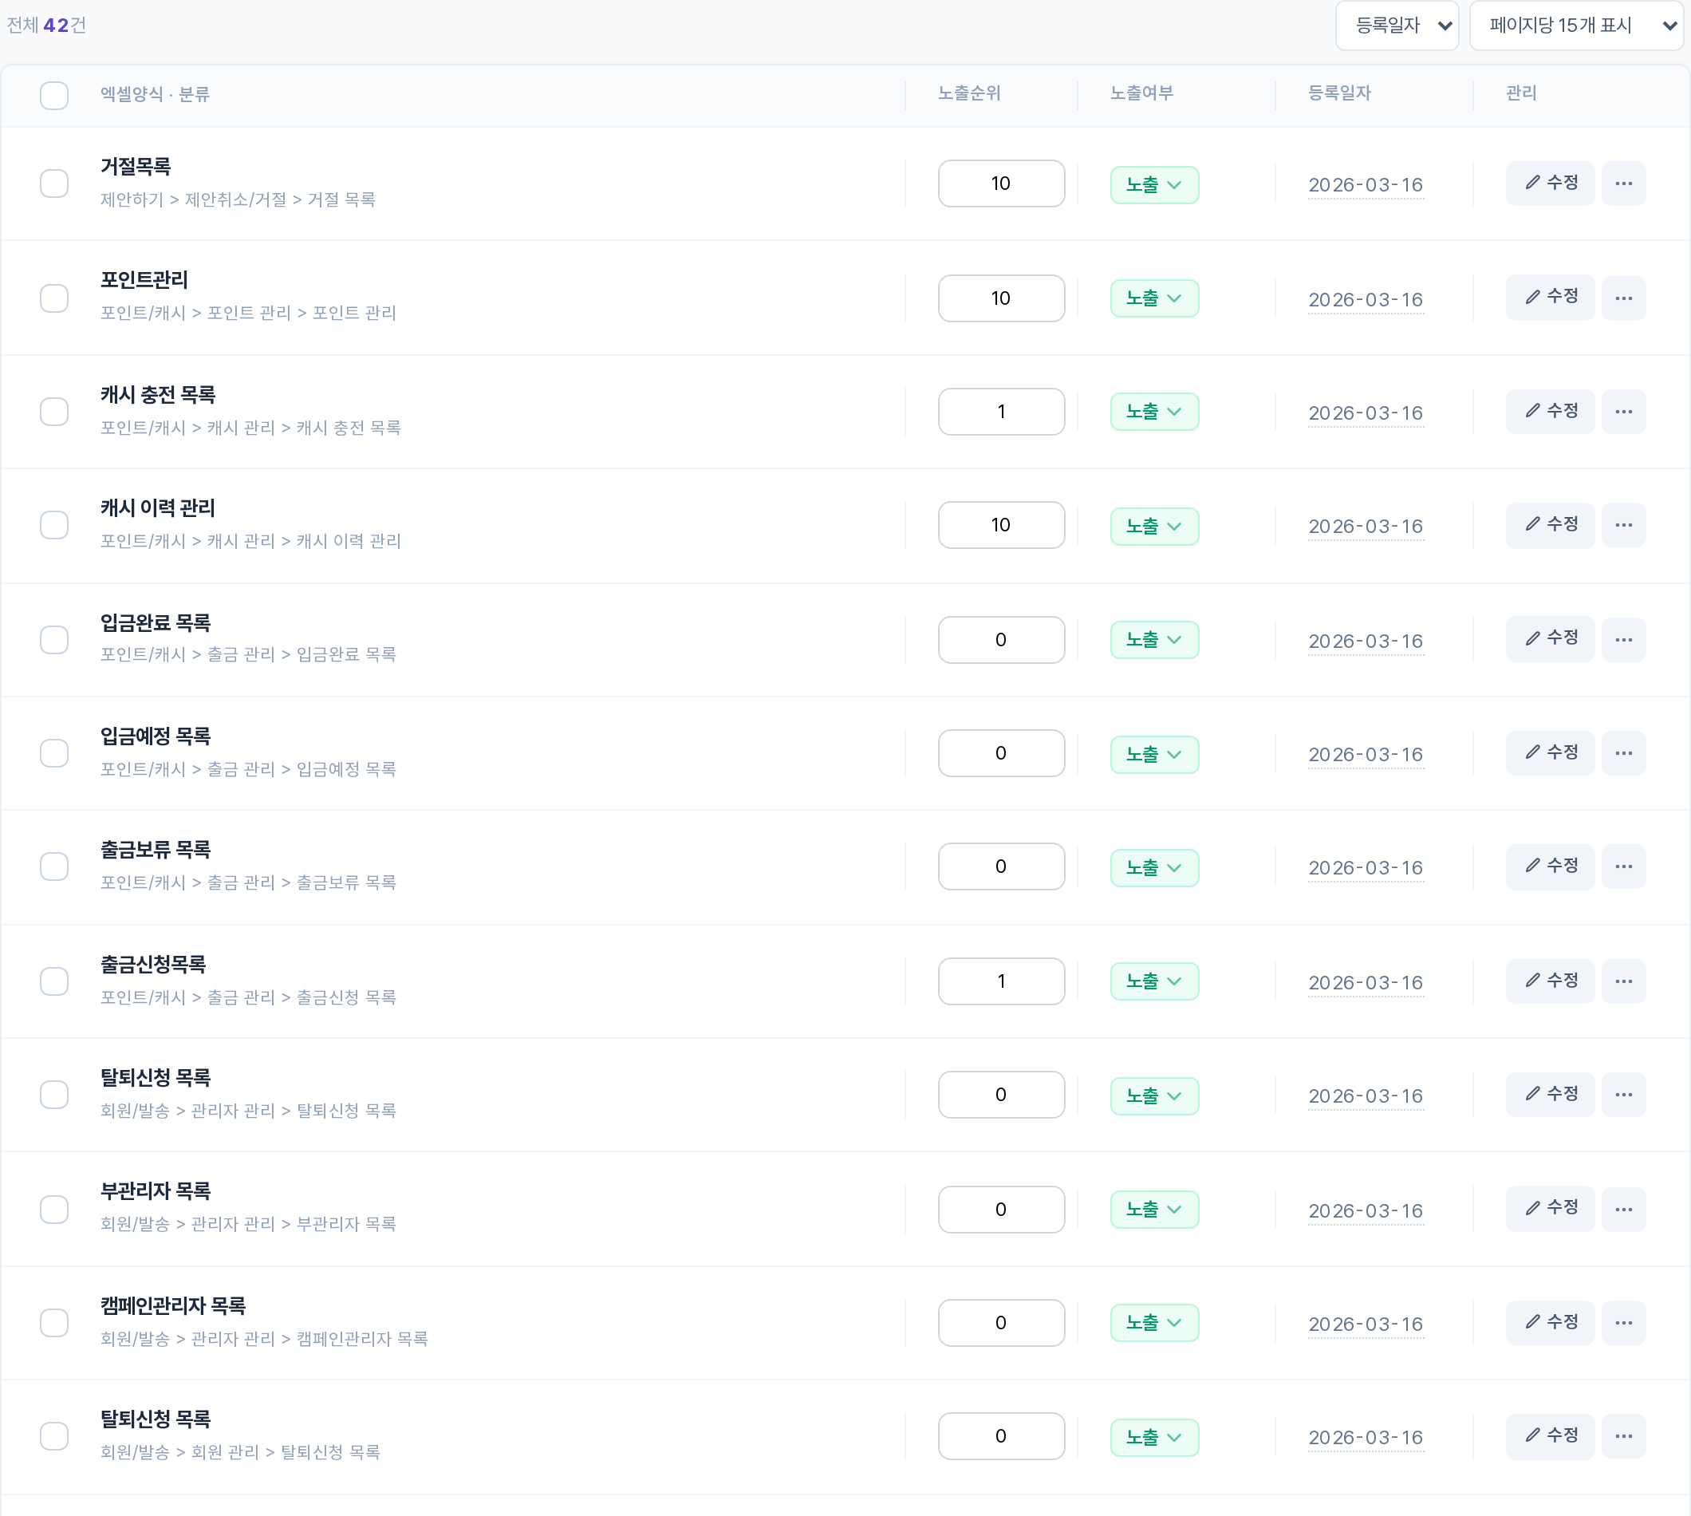The image size is (1691, 1516).
Task: Click the 입금완료 목록 title
Action: coord(156,622)
